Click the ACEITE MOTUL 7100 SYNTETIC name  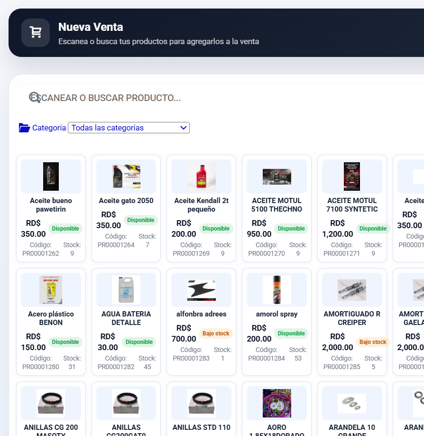click(352, 204)
